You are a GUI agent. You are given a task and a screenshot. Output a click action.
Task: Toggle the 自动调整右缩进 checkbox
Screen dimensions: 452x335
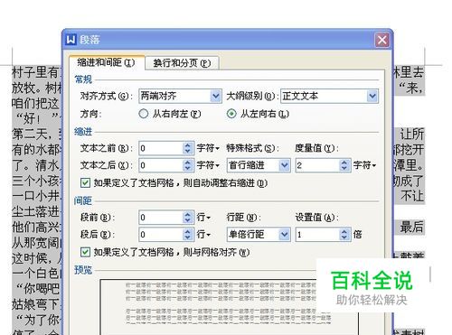pyautogui.click(x=85, y=182)
